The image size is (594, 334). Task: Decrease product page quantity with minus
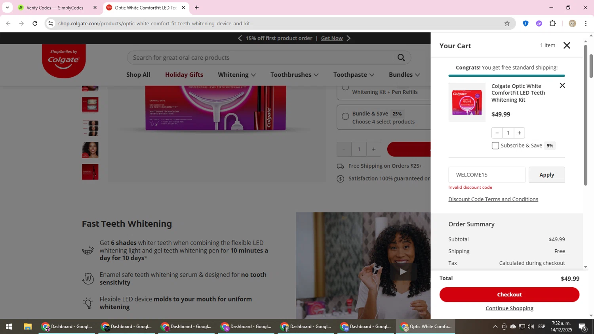coord(344,149)
